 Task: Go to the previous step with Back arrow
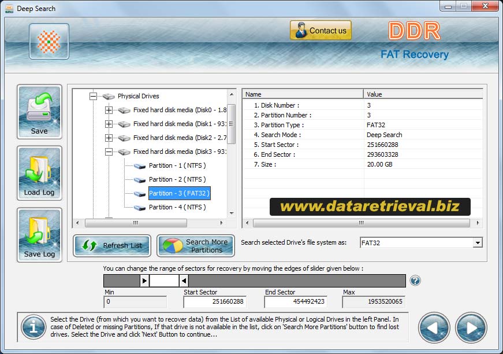click(x=434, y=327)
